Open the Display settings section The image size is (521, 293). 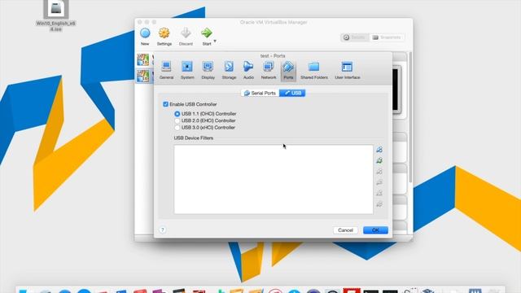(x=208, y=70)
